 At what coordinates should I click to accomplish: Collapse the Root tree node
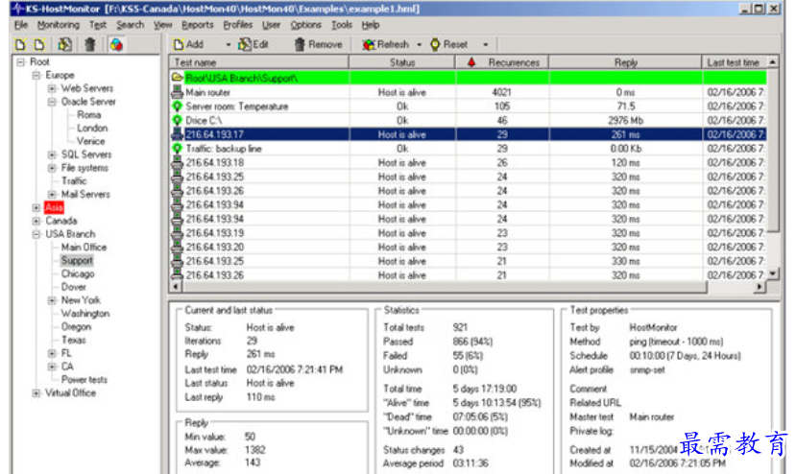tap(21, 62)
